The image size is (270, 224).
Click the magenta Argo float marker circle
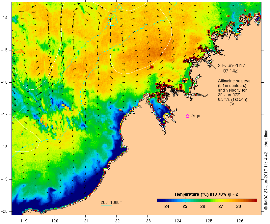[188, 116]
